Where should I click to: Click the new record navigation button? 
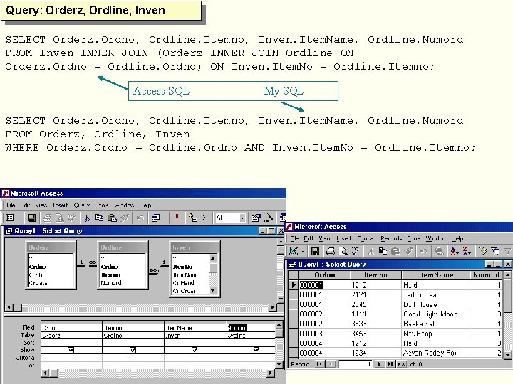pos(401,364)
